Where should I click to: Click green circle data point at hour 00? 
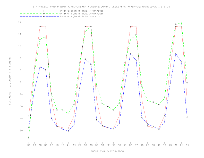(29, 138)
